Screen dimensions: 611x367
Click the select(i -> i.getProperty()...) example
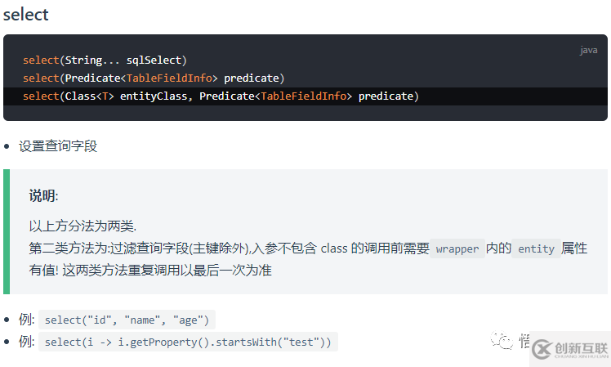click(x=188, y=342)
